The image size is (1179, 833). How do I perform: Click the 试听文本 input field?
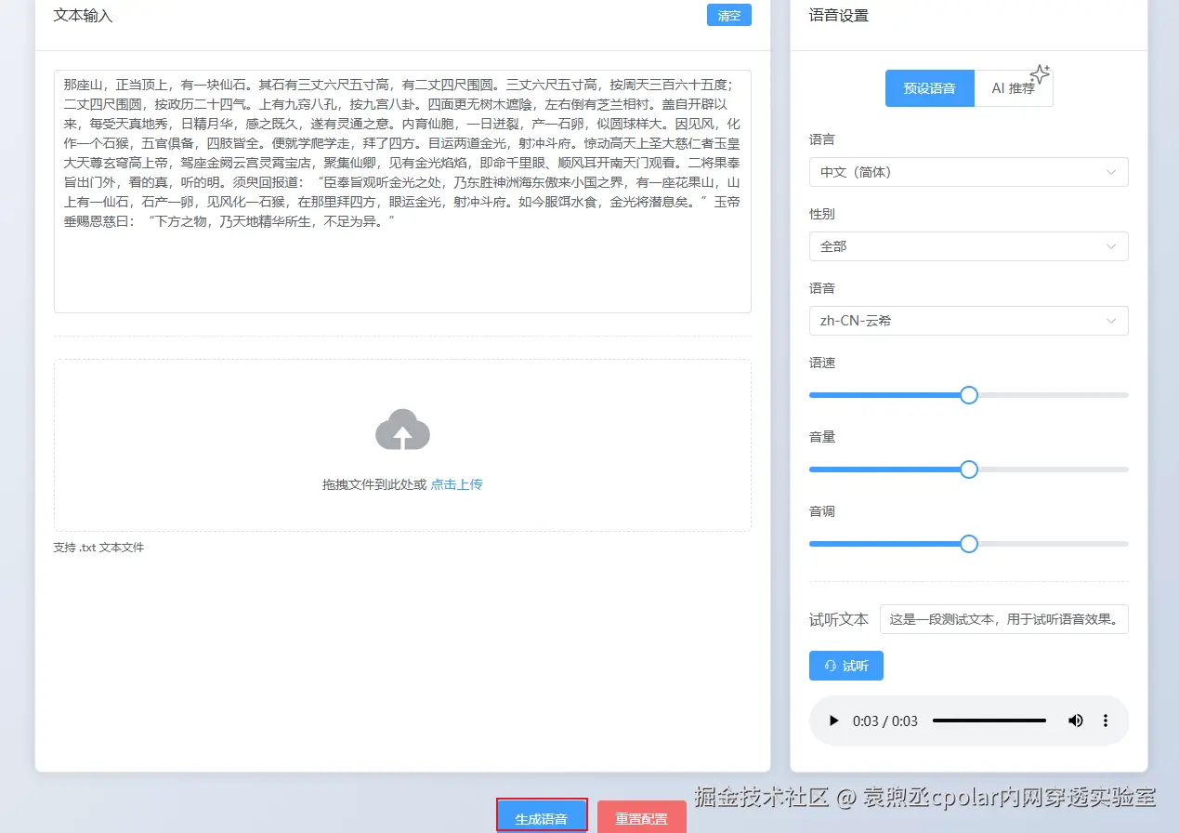[1004, 619]
